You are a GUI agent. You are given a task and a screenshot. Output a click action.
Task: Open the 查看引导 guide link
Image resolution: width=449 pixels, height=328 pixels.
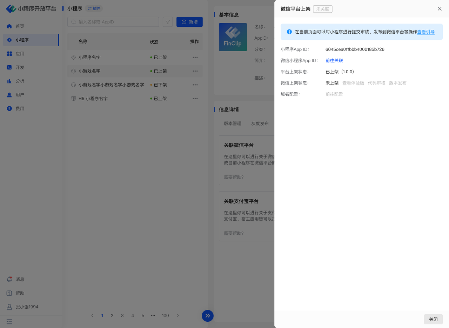coord(425,32)
